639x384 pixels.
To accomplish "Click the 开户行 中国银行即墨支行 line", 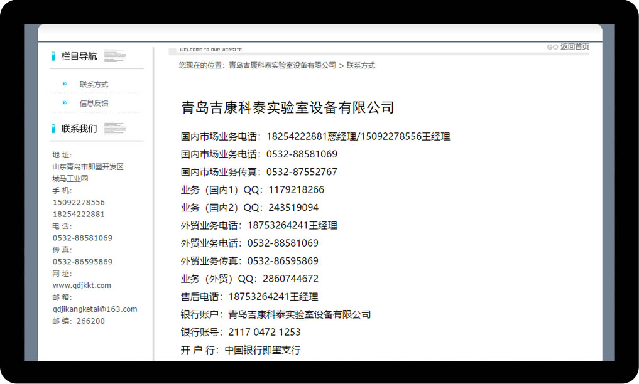I will [x=241, y=350].
